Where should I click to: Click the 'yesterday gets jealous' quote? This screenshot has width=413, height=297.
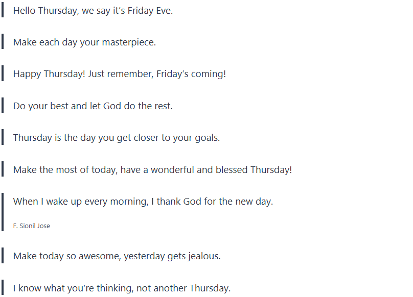(117, 256)
